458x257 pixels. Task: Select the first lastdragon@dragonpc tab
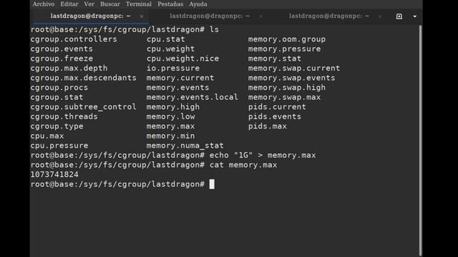90,16
